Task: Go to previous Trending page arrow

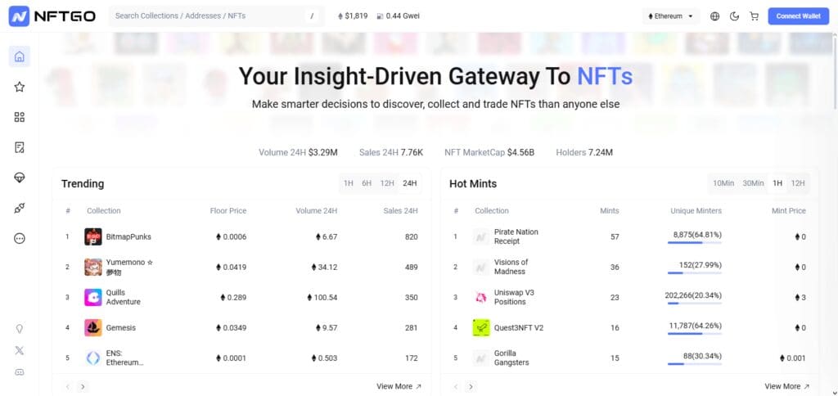Action: pos(68,386)
